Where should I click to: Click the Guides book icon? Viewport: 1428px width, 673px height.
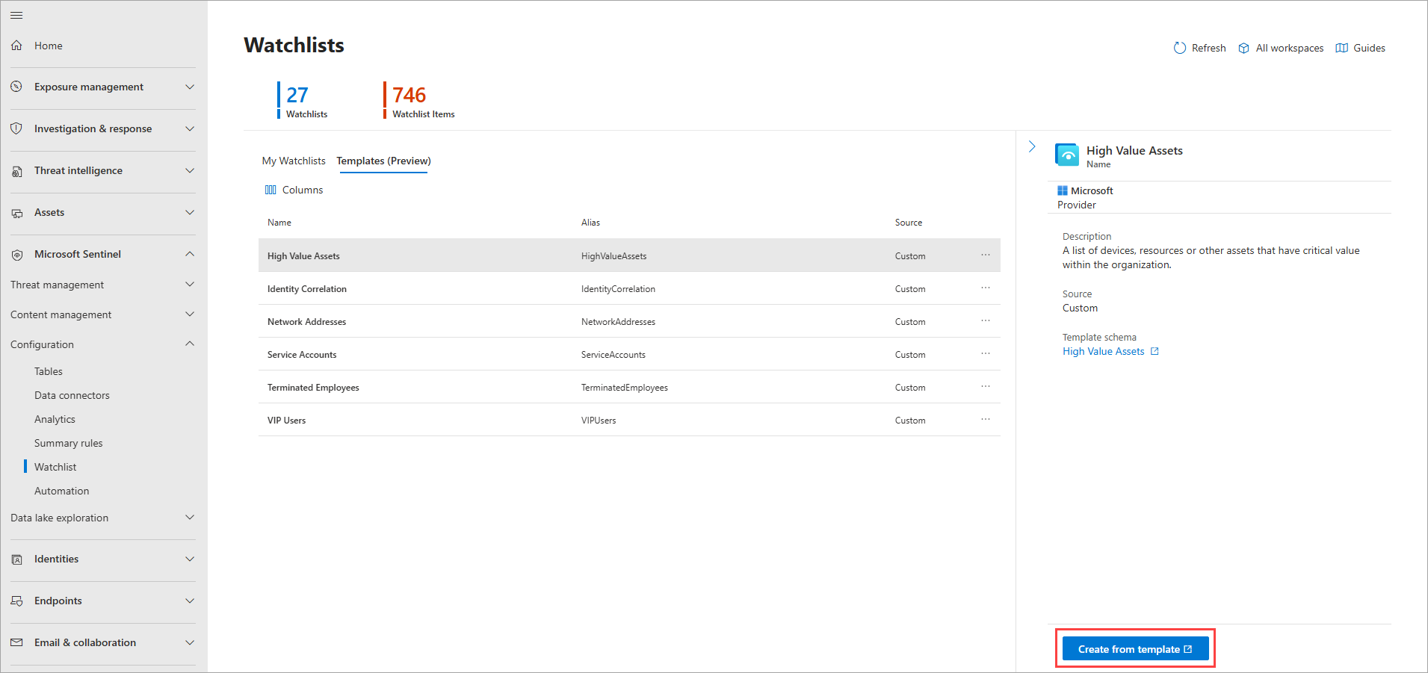pos(1341,48)
